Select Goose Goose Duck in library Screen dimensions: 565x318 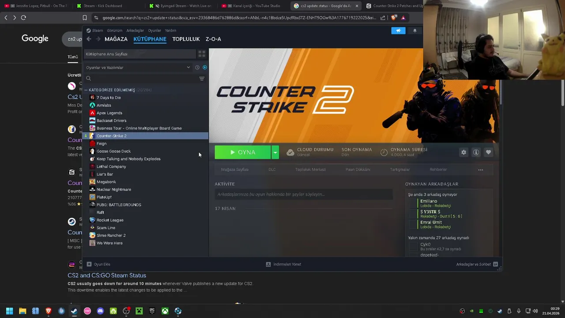(x=113, y=151)
